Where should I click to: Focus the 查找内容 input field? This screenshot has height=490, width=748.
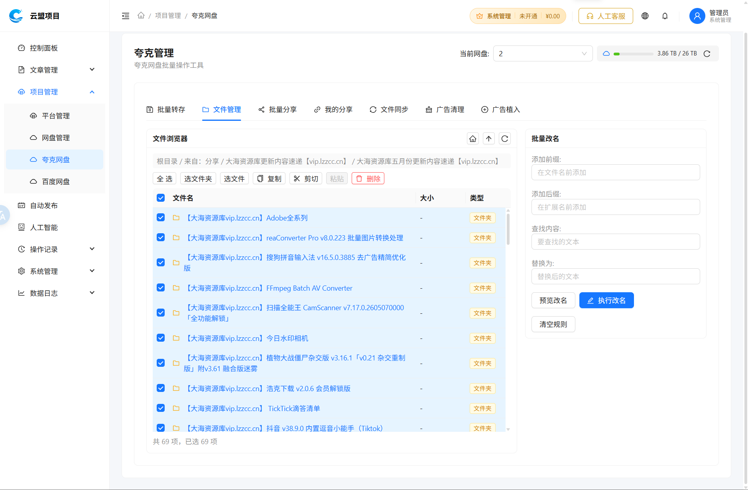pos(616,242)
